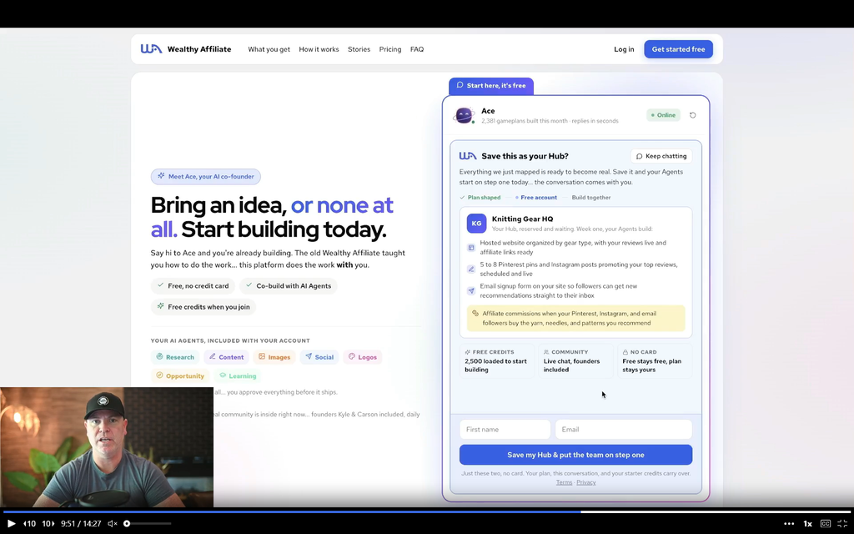
Task: Select the Logos agent chip
Action: [x=363, y=357]
